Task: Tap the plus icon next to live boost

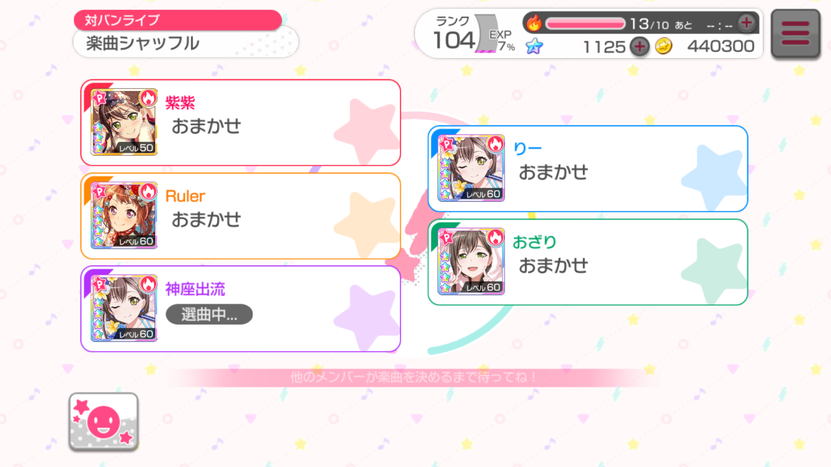Action: pos(747,23)
